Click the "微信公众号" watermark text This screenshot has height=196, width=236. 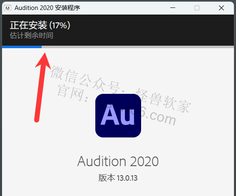(x=85, y=79)
